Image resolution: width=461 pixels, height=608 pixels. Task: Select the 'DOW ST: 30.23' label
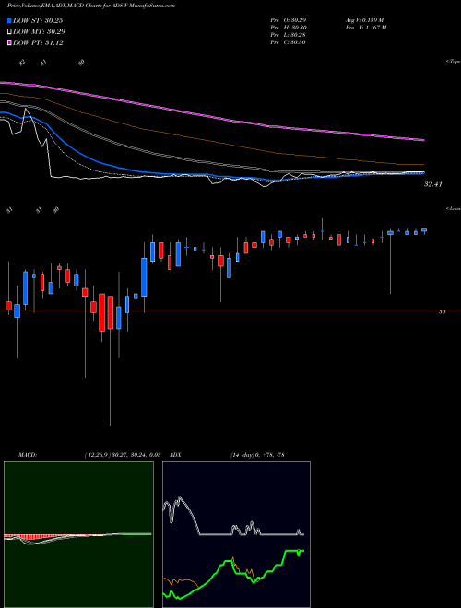tap(38, 20)
